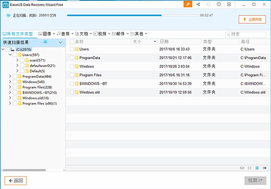The image size is (271, 189).
Task: Select $WINDOWS.~BT(210) in the tree
Action: [40, 92]
